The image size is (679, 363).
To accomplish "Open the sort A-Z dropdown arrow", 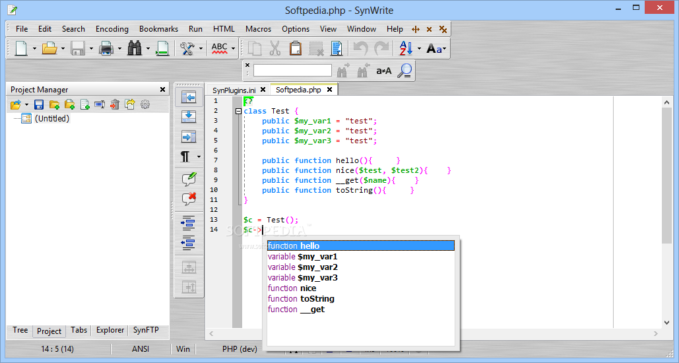I will (419, 49).
